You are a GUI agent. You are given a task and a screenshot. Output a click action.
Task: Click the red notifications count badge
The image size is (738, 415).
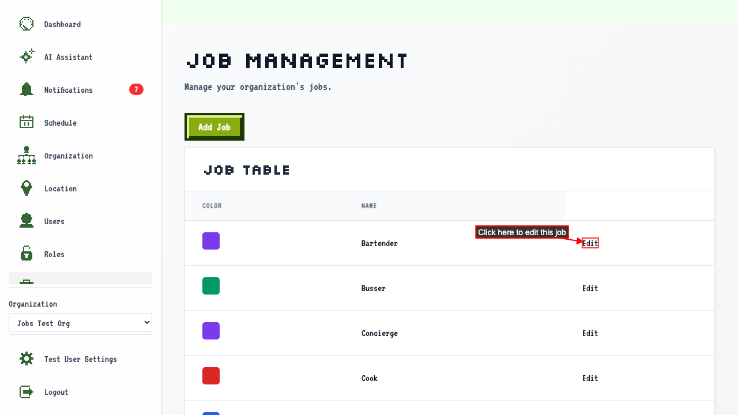[136, 89]
